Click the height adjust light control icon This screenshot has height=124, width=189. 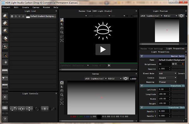click(29, 109)
